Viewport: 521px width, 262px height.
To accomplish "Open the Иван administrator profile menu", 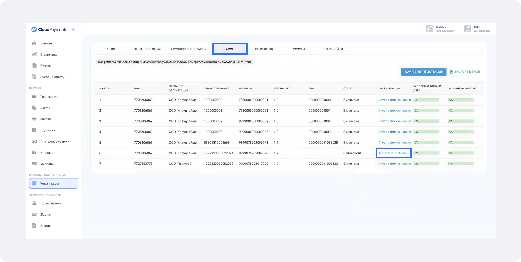I will coord(477,29).
